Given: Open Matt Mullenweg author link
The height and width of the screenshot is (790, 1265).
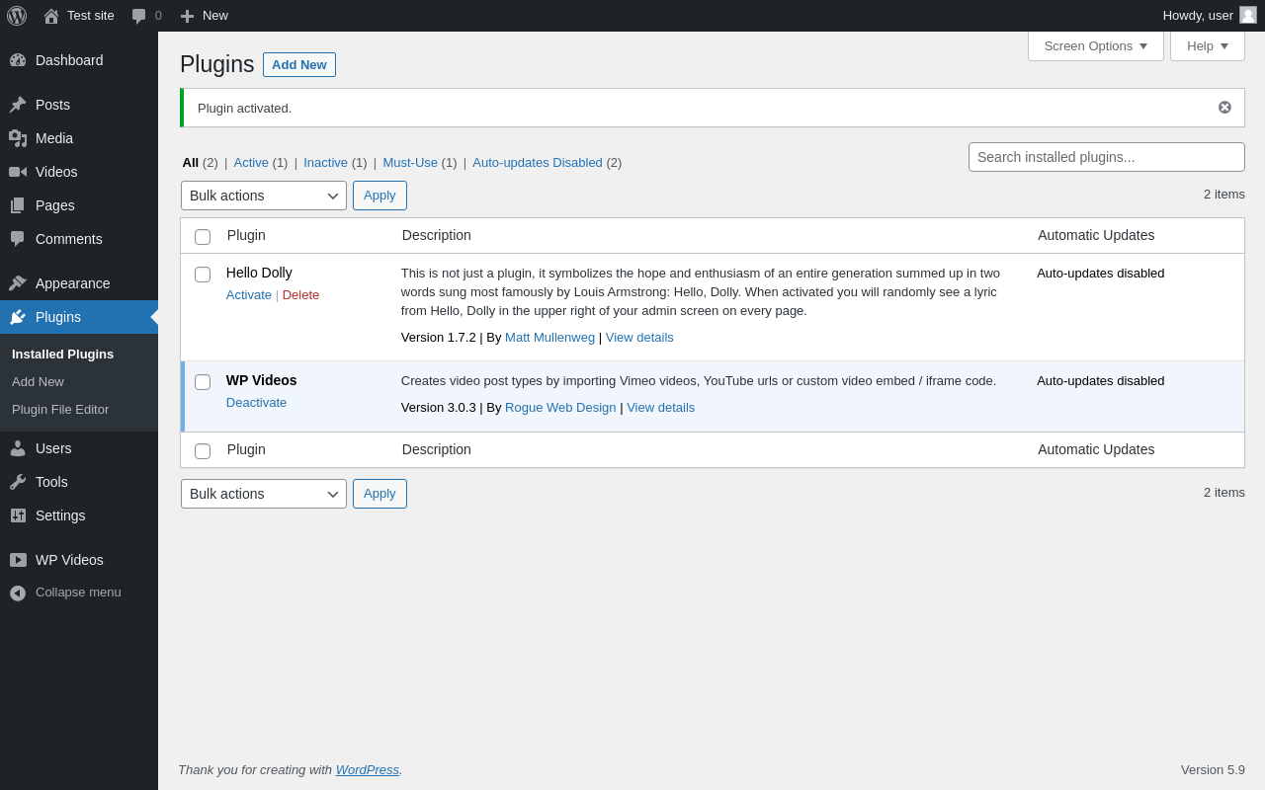Looking at the screenshot, I should (x=549, y=338).
